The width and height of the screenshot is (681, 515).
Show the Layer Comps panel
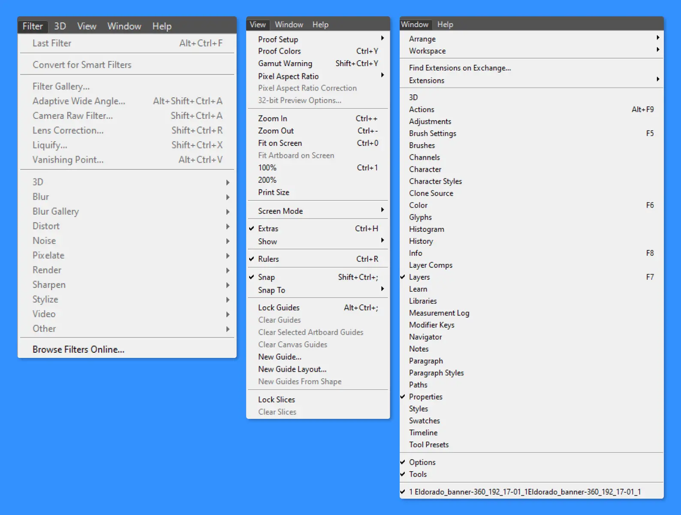[531, 265]
